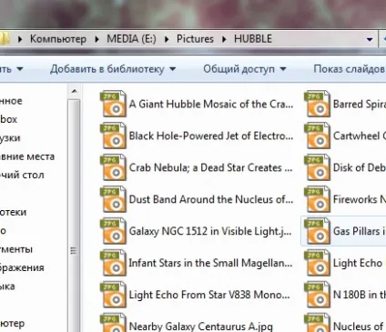Open Общий доступ dropdown menu
Viewport: 386px width, 332px height.
click(245, 69)
